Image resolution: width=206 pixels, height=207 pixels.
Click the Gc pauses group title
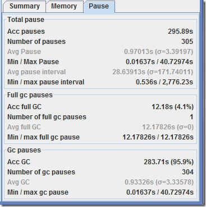[x=24, y=150]
